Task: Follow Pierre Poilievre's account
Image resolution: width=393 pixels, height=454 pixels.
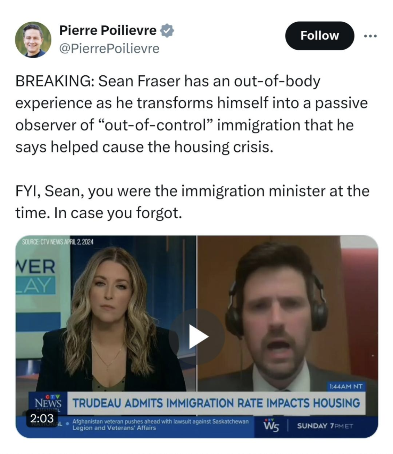Action: 319,36
